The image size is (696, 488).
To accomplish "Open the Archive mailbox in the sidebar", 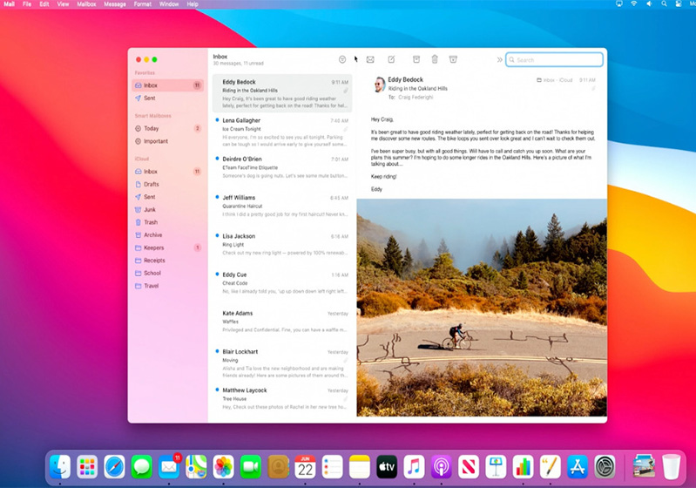I will pyautogui.click(x=168, y=235).
